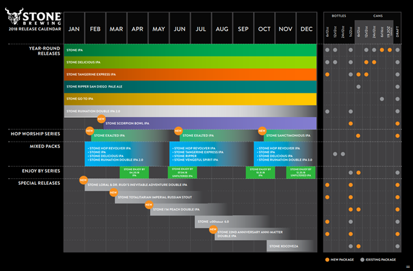413x271 pixels.
Task: Click the Stone Enjoy By 04.20.18 IPA box
Action: coord(134,173)
